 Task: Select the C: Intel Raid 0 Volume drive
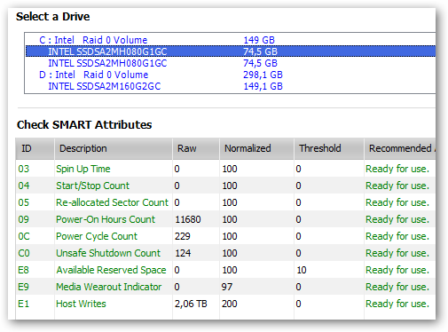pyautogui.click(x=231, y=40)
